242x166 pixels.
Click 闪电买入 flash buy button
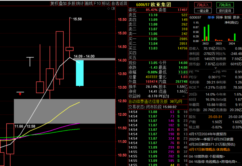click(203, 5)
